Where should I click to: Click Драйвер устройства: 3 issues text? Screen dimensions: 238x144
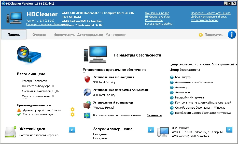pyautogui.click(x=42, y=110)
